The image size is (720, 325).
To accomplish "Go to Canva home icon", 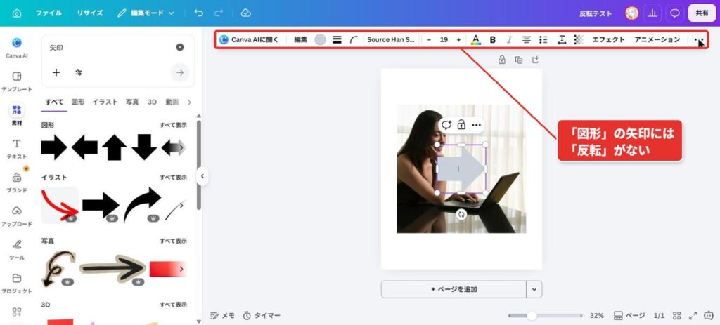I will click(17, 13).
